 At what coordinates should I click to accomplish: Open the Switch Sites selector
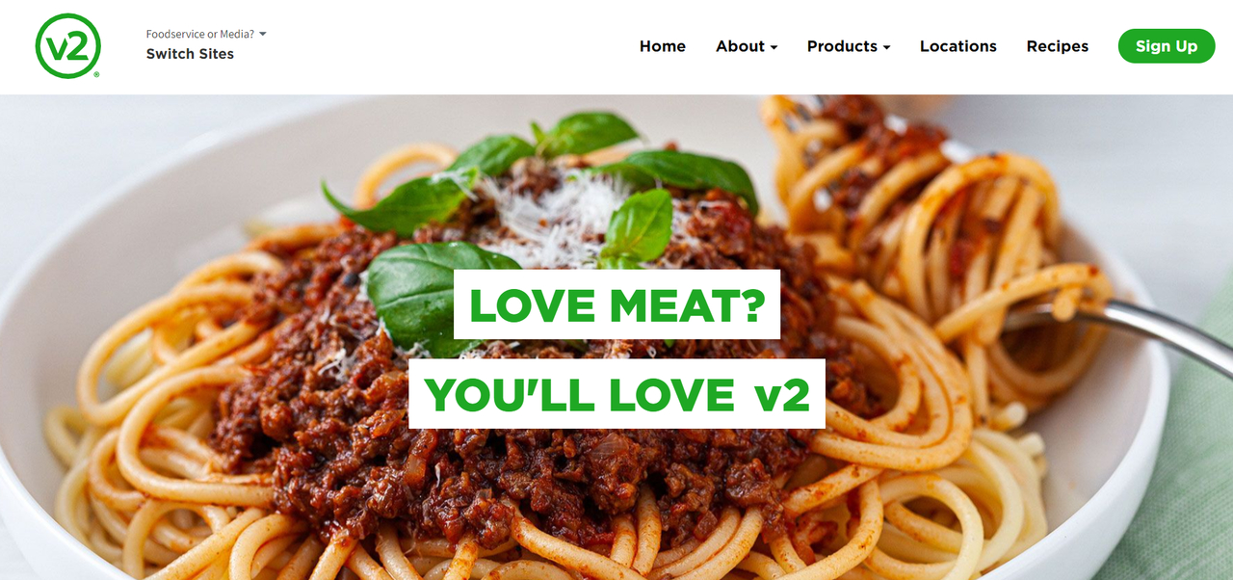coord(190,54)
